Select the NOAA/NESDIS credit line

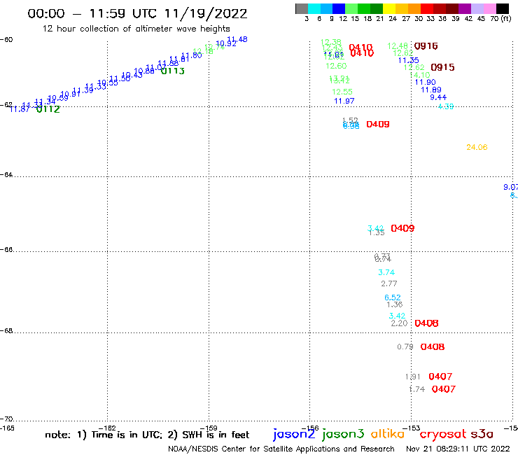pos(281,449)
